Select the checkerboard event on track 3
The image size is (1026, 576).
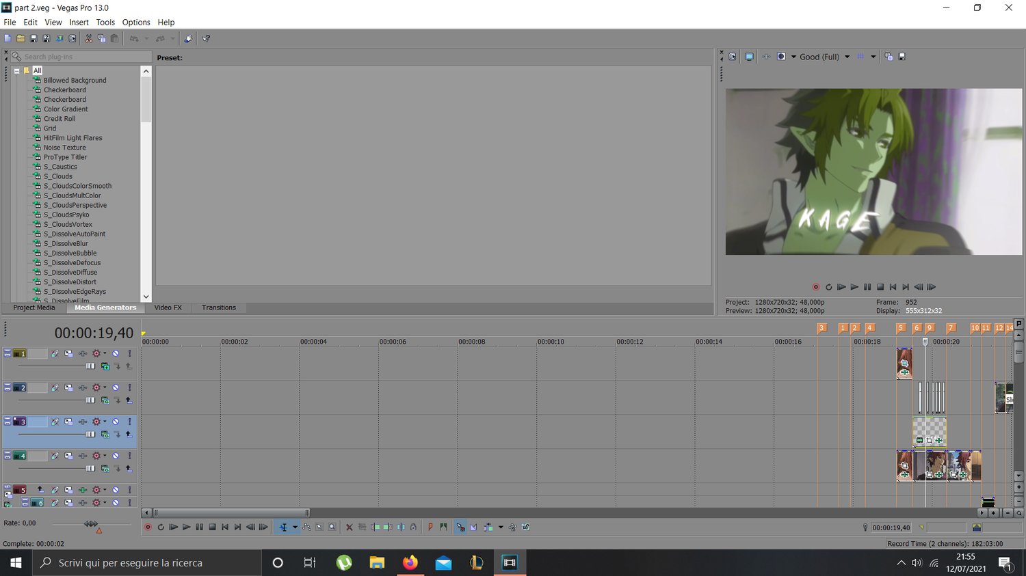click(x=930, y=432)
